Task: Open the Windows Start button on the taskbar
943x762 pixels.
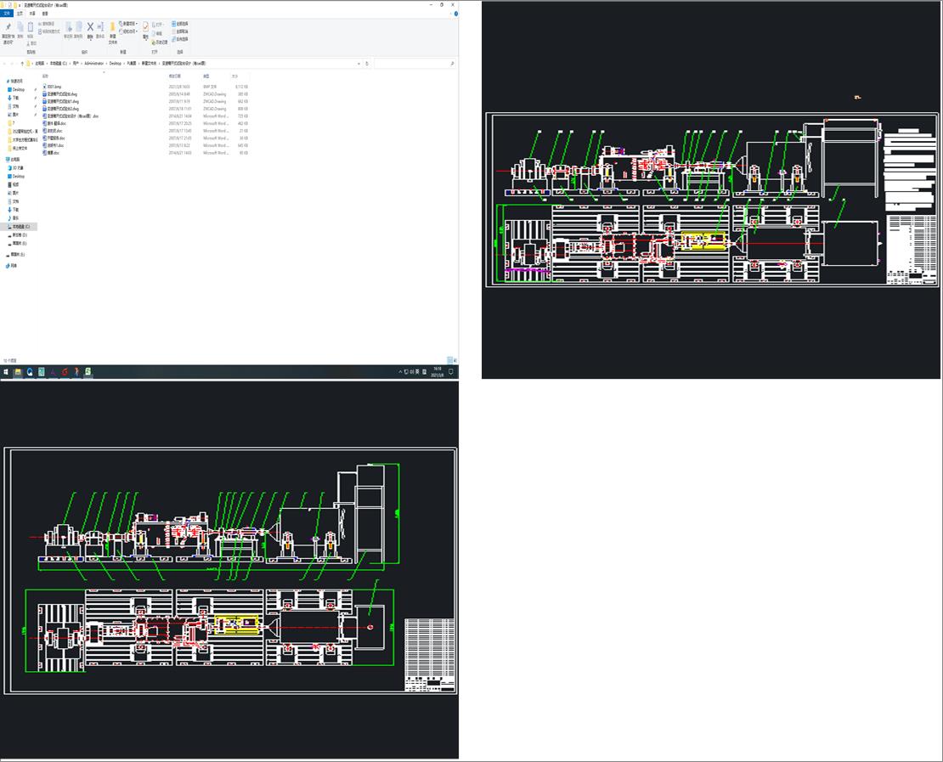Action: 6,372
